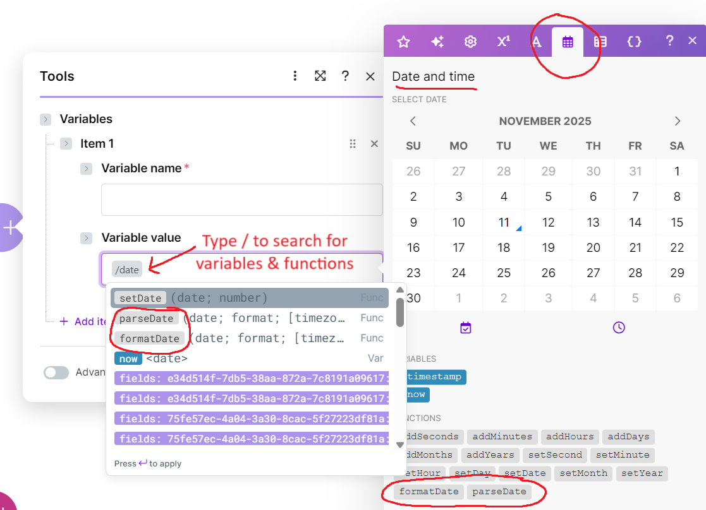Open the custom variables braces tab
706x510 pixels.
pos(634,42)
